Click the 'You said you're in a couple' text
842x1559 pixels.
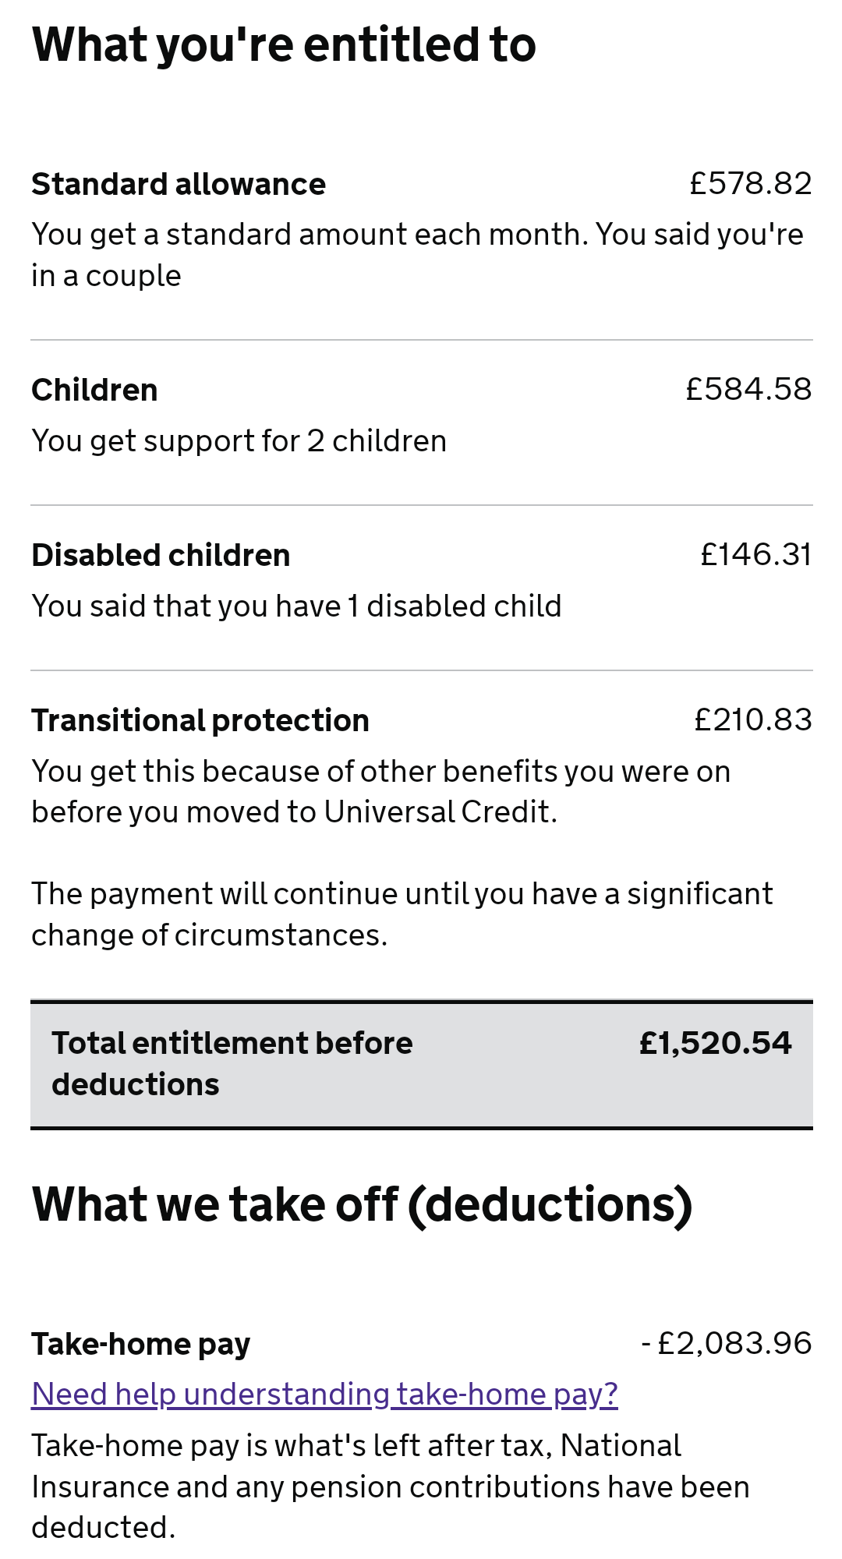pos(417,255)
